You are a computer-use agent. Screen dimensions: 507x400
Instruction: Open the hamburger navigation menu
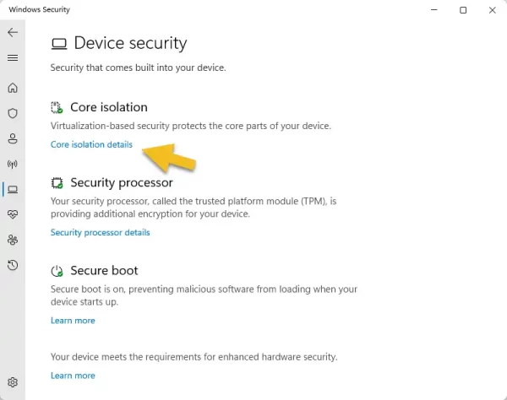(x=13, y=57)
